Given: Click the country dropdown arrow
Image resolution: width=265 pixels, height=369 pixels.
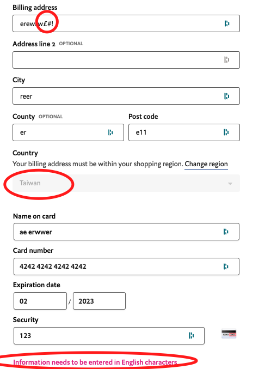Looking at the screenshot, I should (x=230, y=183).
